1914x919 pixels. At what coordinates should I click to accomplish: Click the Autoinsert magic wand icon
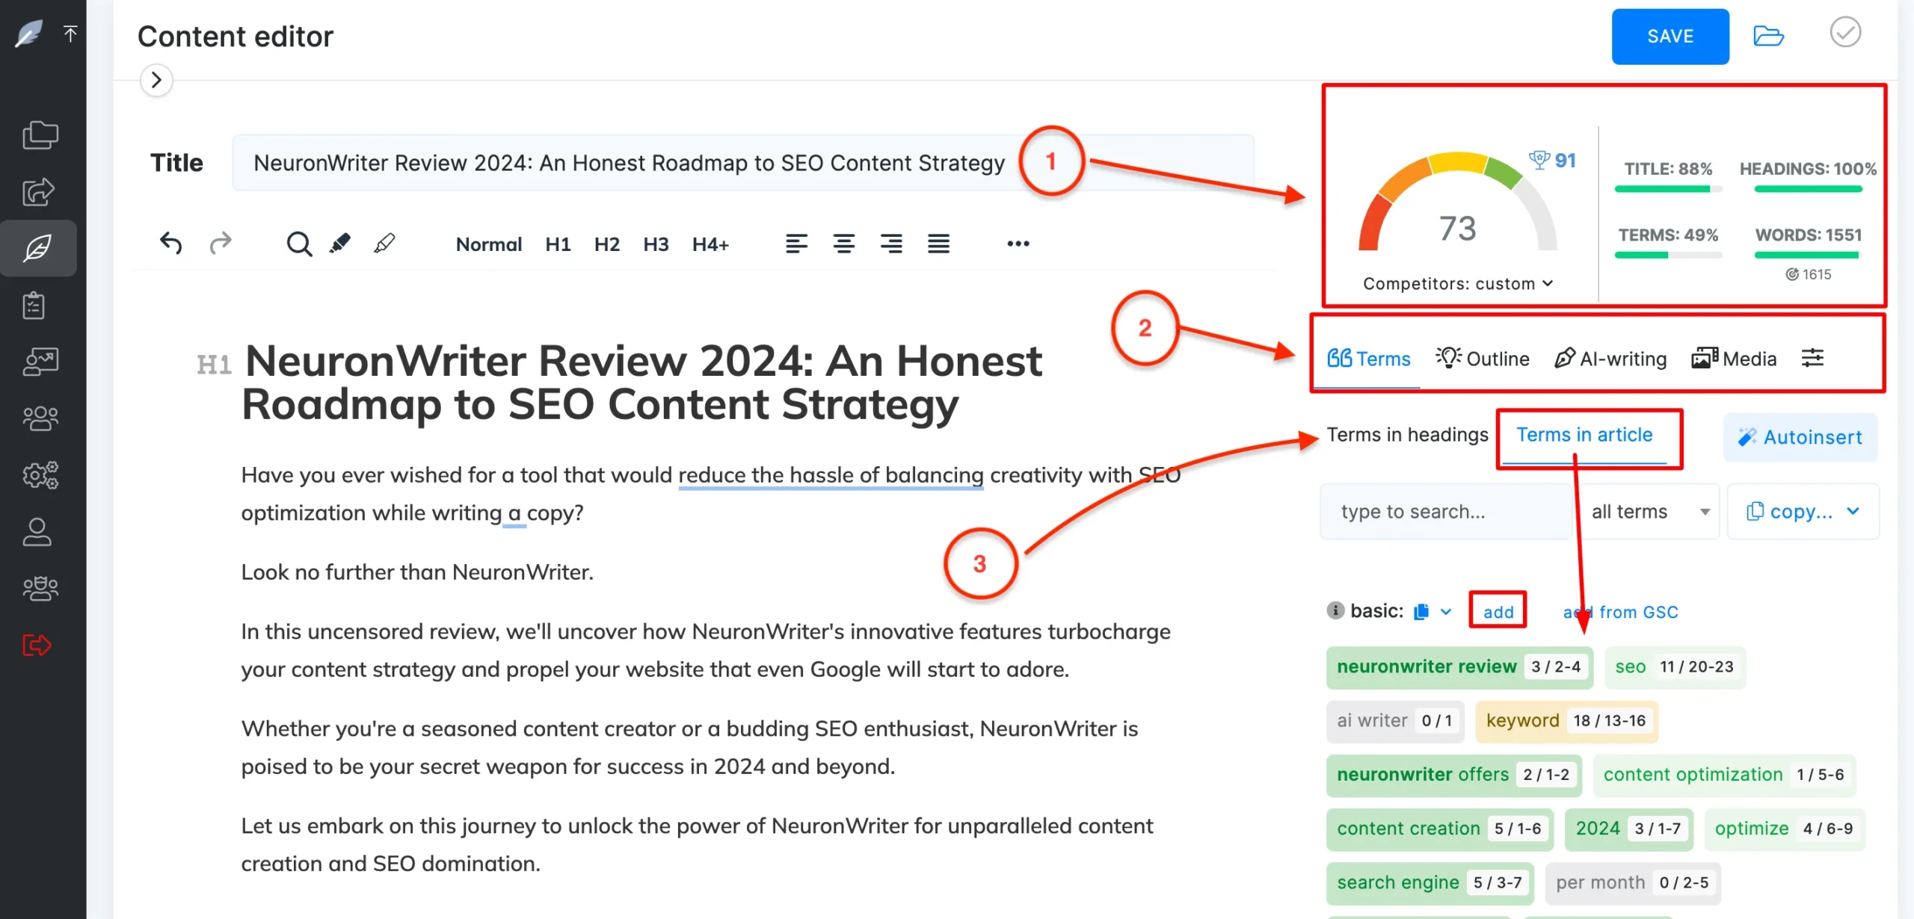pos(1747,437)
